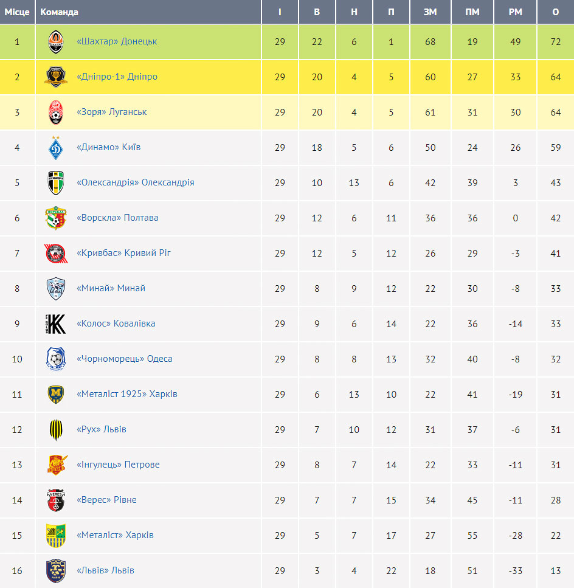Click the Команда column header
574x588 pixels.
pos(148,12)
